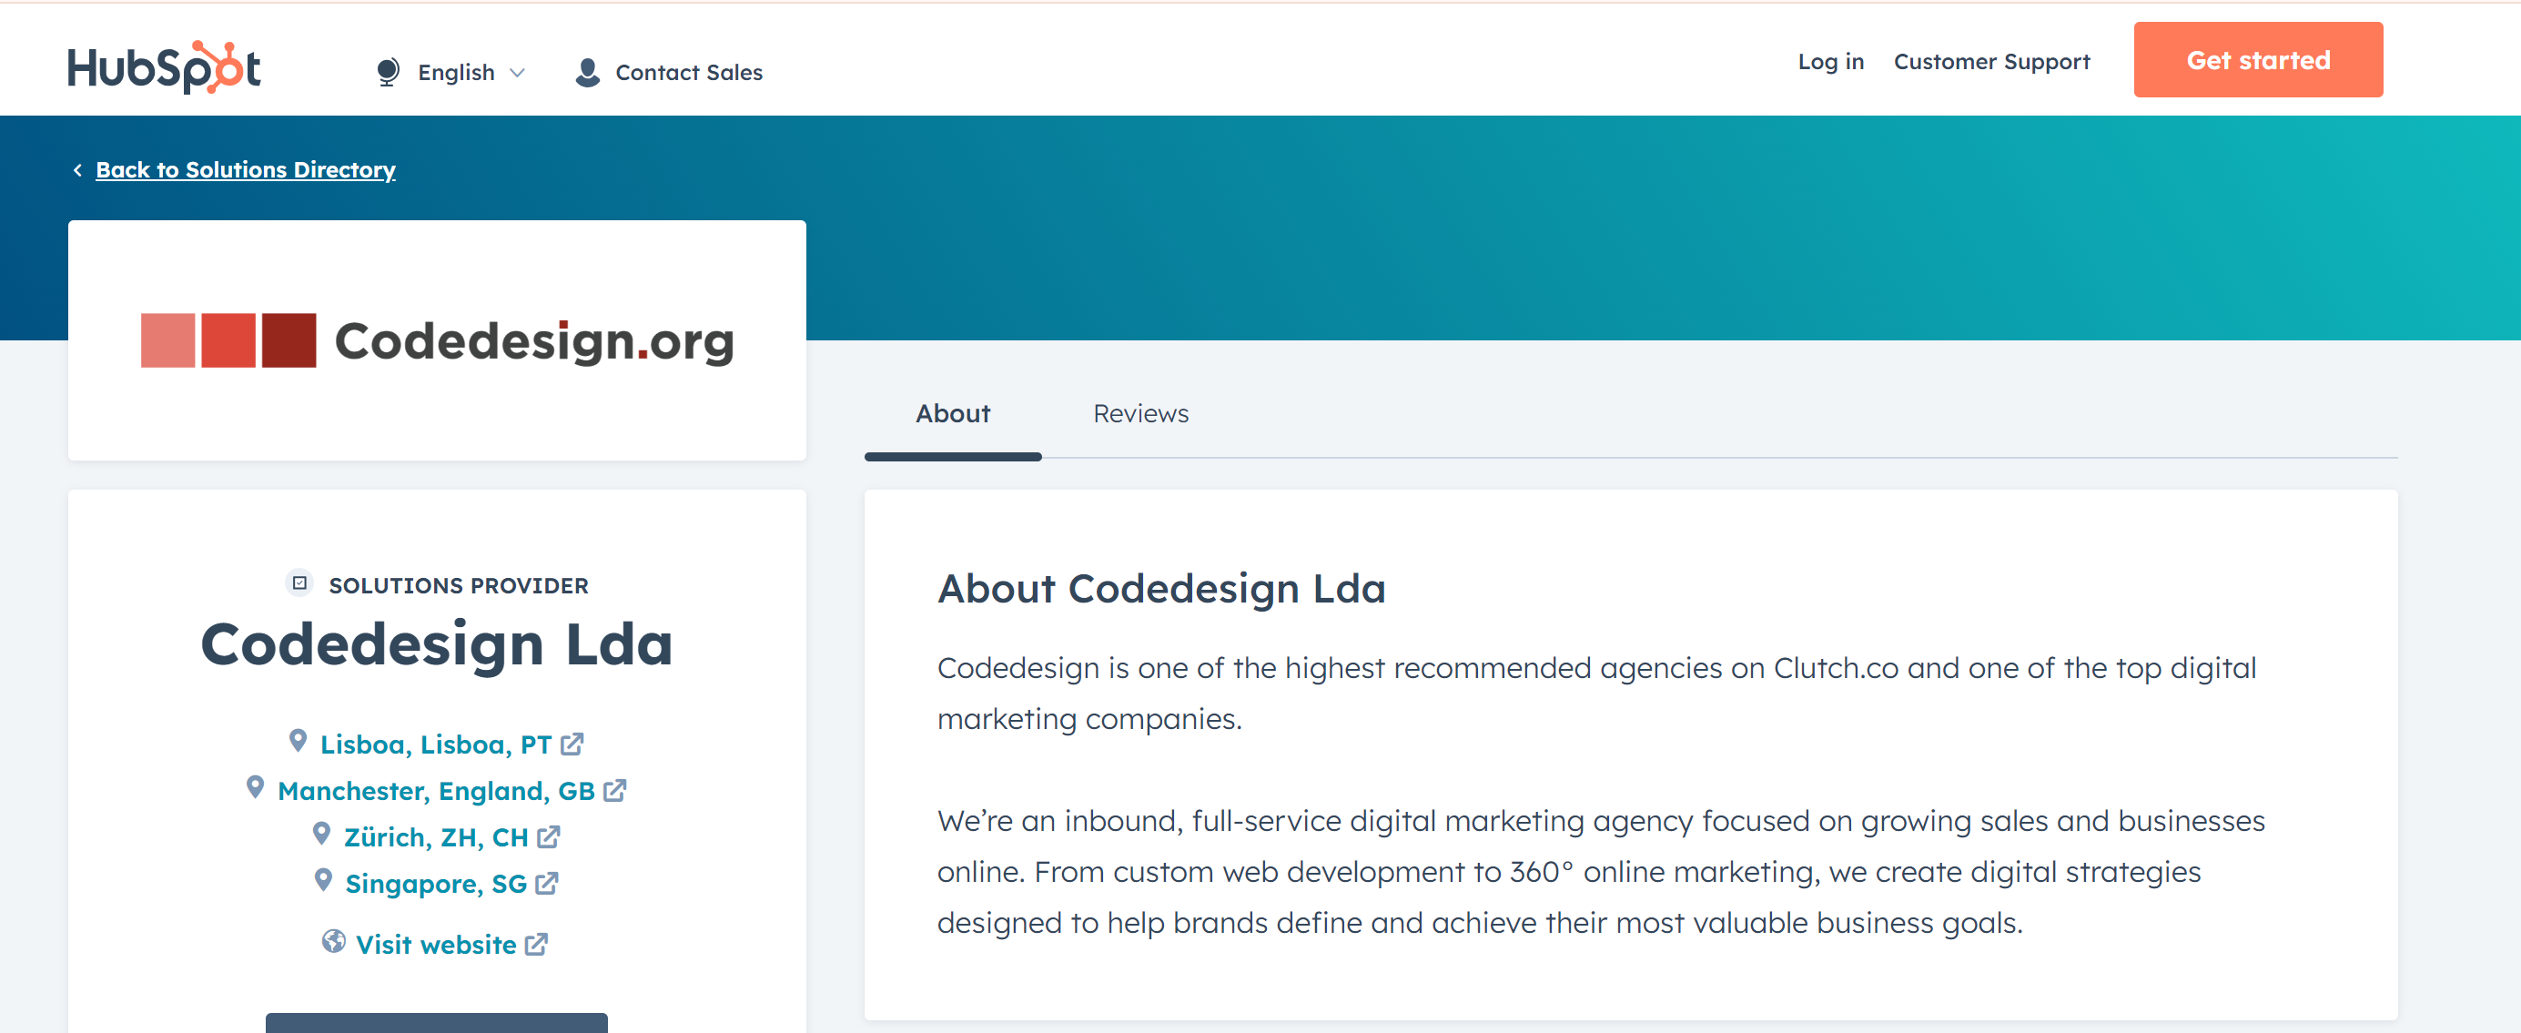The width and height of the screenshot is (2521, 1033).
Task: Select the About tab
Action: point(952,414)
